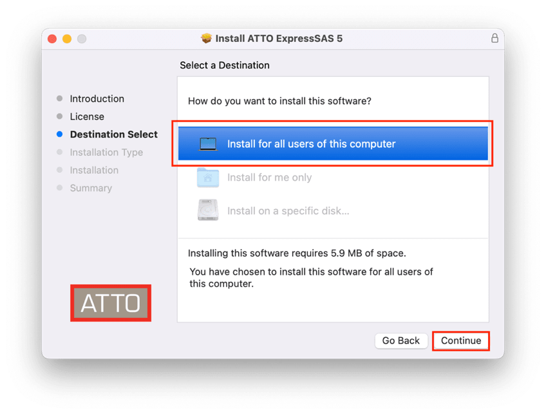Screen dimensions: 546x414
Task: Click the Installation step in sidebar
Action: (x=94, y=170)
